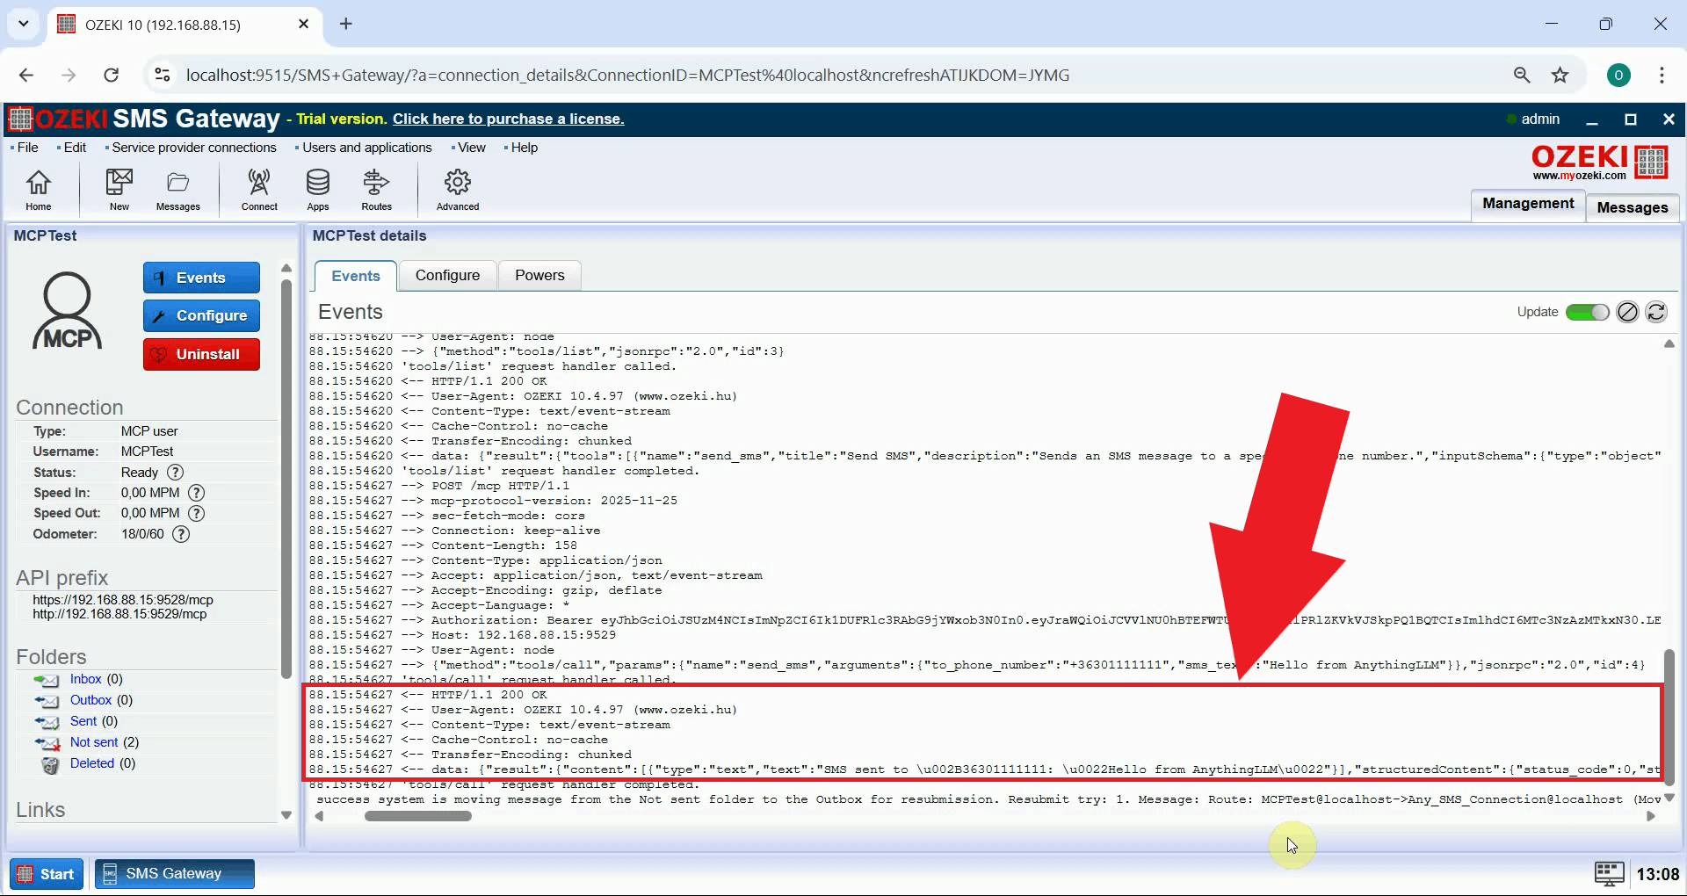Reload the browser page
This screenshot has width=1687, height=896.
[111, 75]
